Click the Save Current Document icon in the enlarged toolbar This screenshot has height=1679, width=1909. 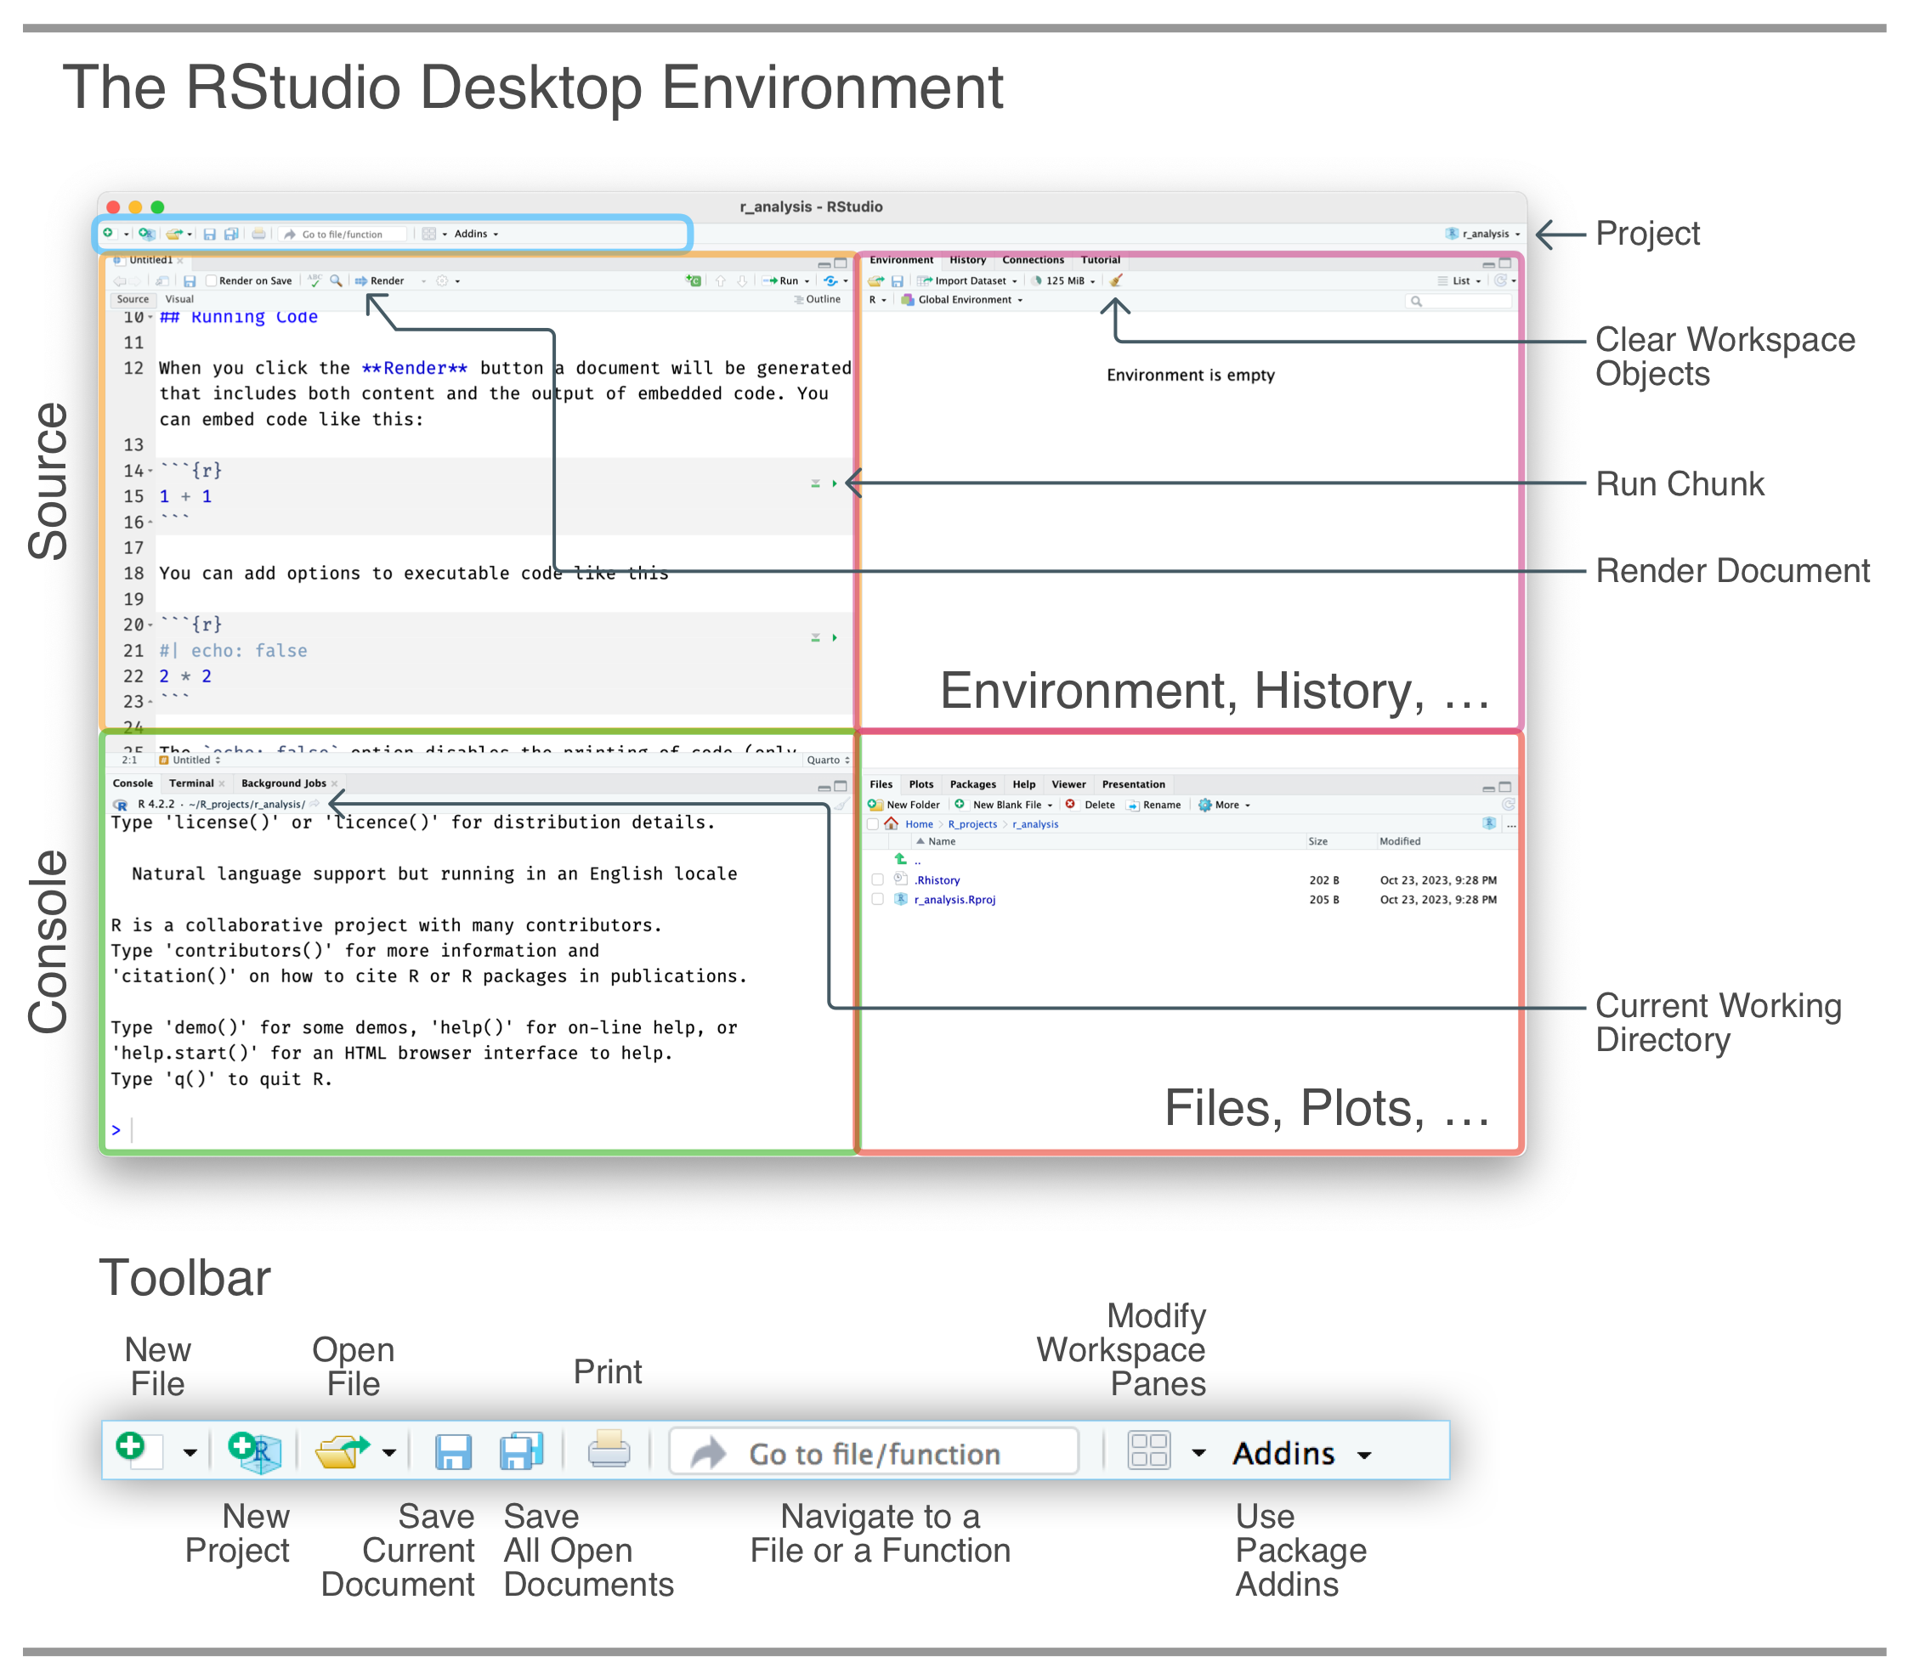[x=453, y=1452]
